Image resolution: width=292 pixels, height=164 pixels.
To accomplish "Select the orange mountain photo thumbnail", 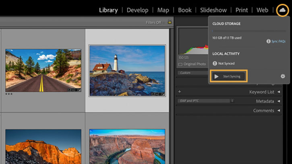I will click(x=43, y=147).
